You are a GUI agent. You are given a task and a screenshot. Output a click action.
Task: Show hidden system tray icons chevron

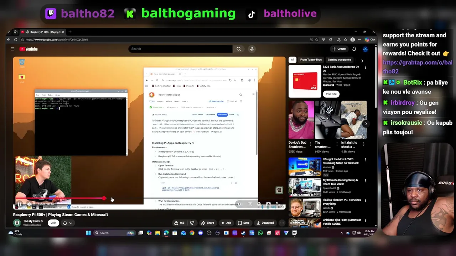[342, 233]
